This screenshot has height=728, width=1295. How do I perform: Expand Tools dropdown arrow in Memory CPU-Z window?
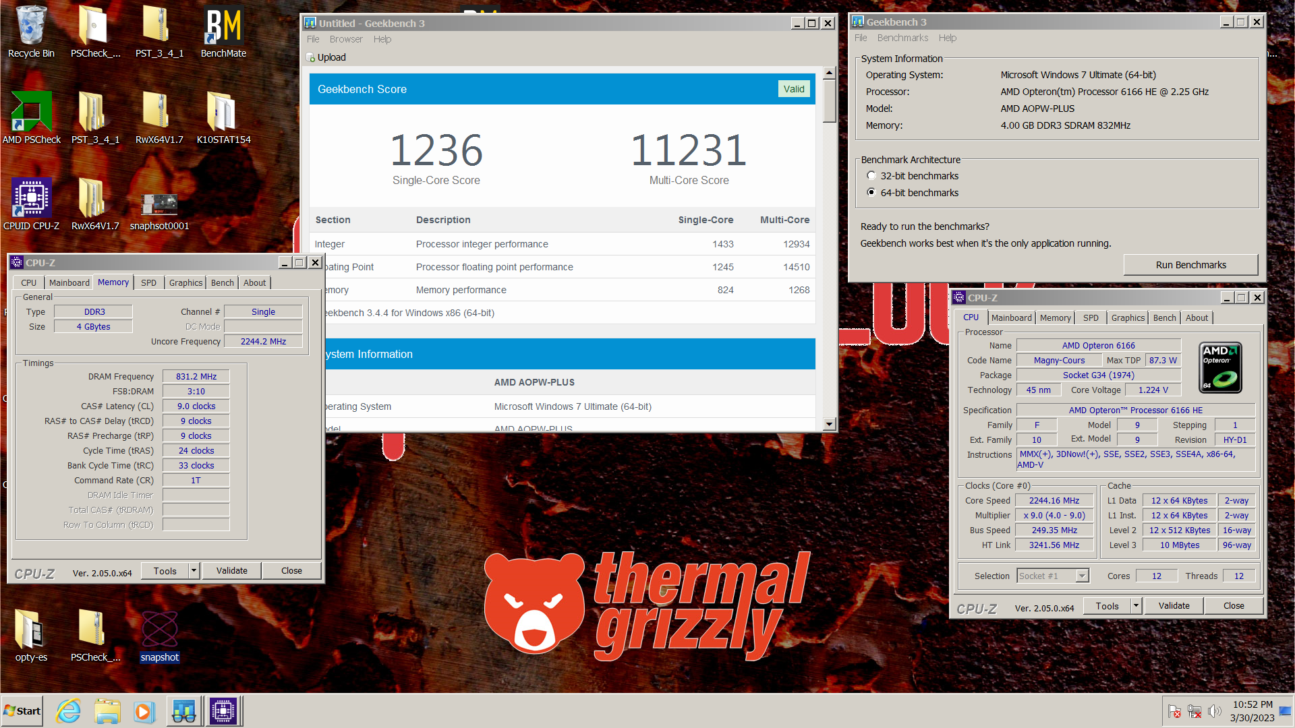pos(194,571)
